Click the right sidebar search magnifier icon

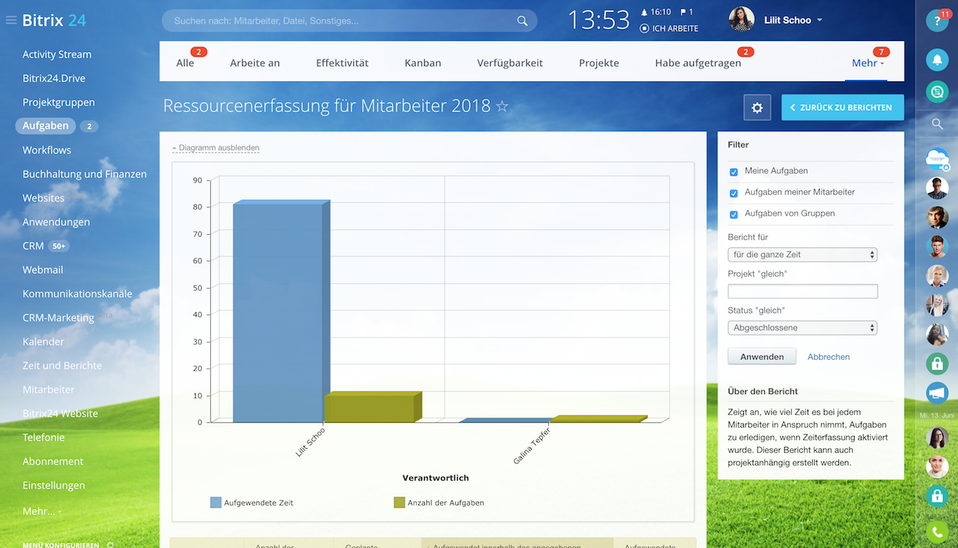(x=937, y=124)
